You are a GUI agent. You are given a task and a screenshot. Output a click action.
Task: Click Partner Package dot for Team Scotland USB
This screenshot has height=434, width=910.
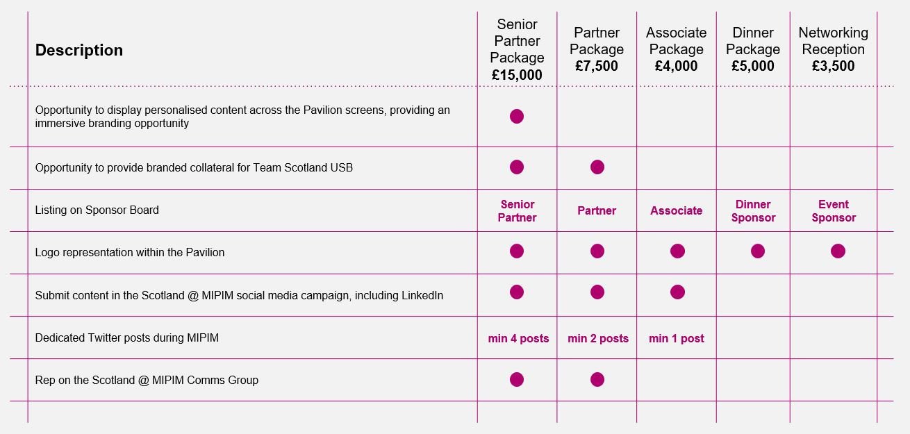[x=597, y=167]
